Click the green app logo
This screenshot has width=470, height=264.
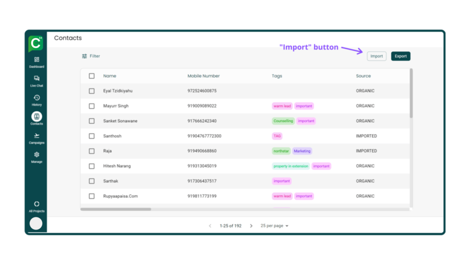coord(36,44)
